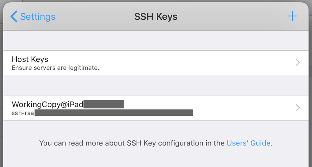Click the ssh-rsa key type label
This screenshot has width=312, height=167.
(23, 113)
